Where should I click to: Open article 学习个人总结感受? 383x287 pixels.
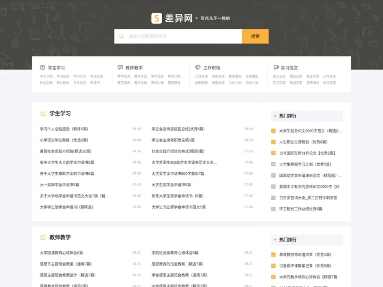(64, 129)
